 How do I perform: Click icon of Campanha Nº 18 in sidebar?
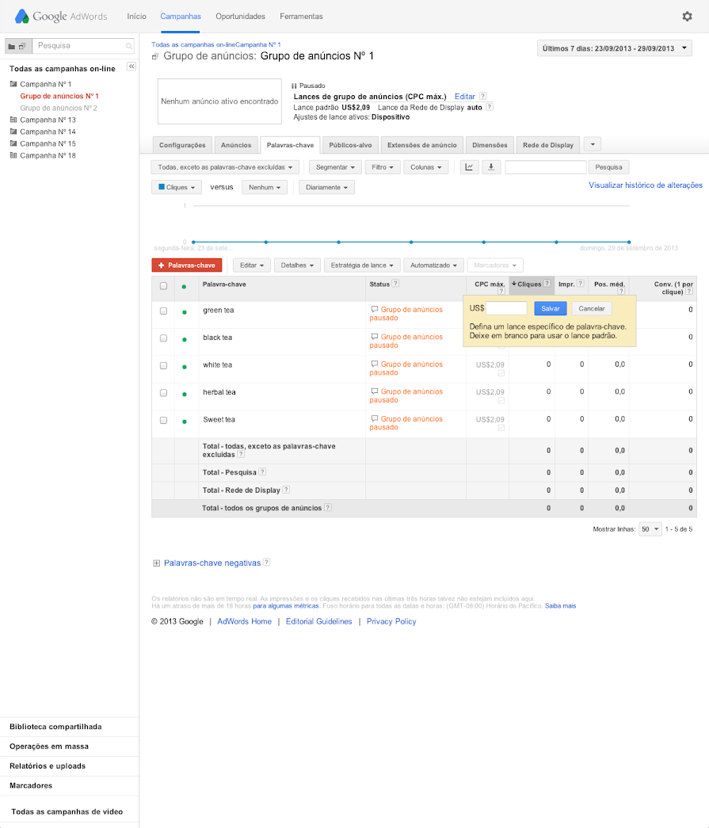[x=13, y=155]
